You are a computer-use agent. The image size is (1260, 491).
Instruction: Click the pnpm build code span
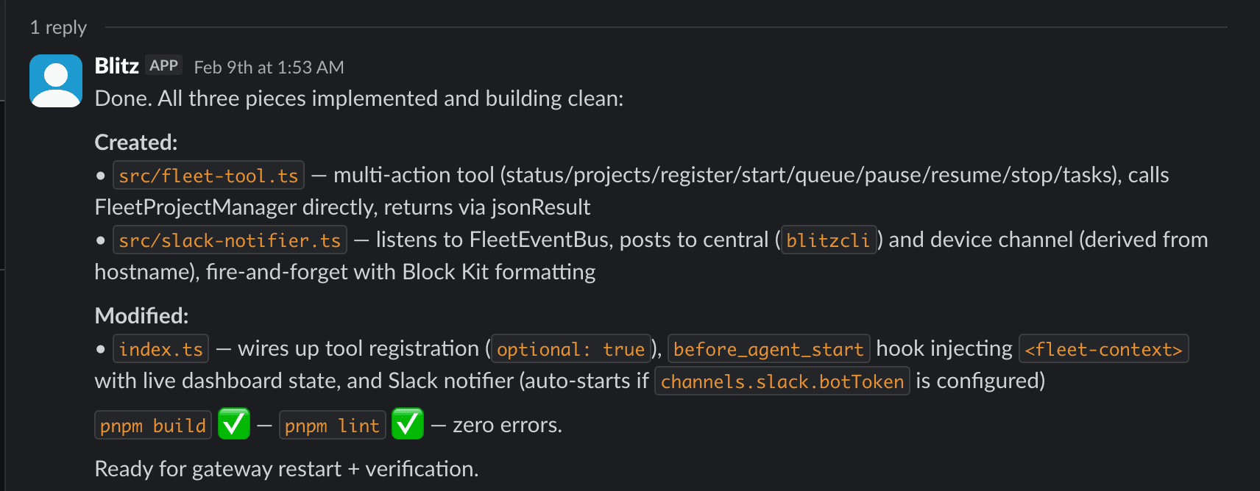[152, 425]
